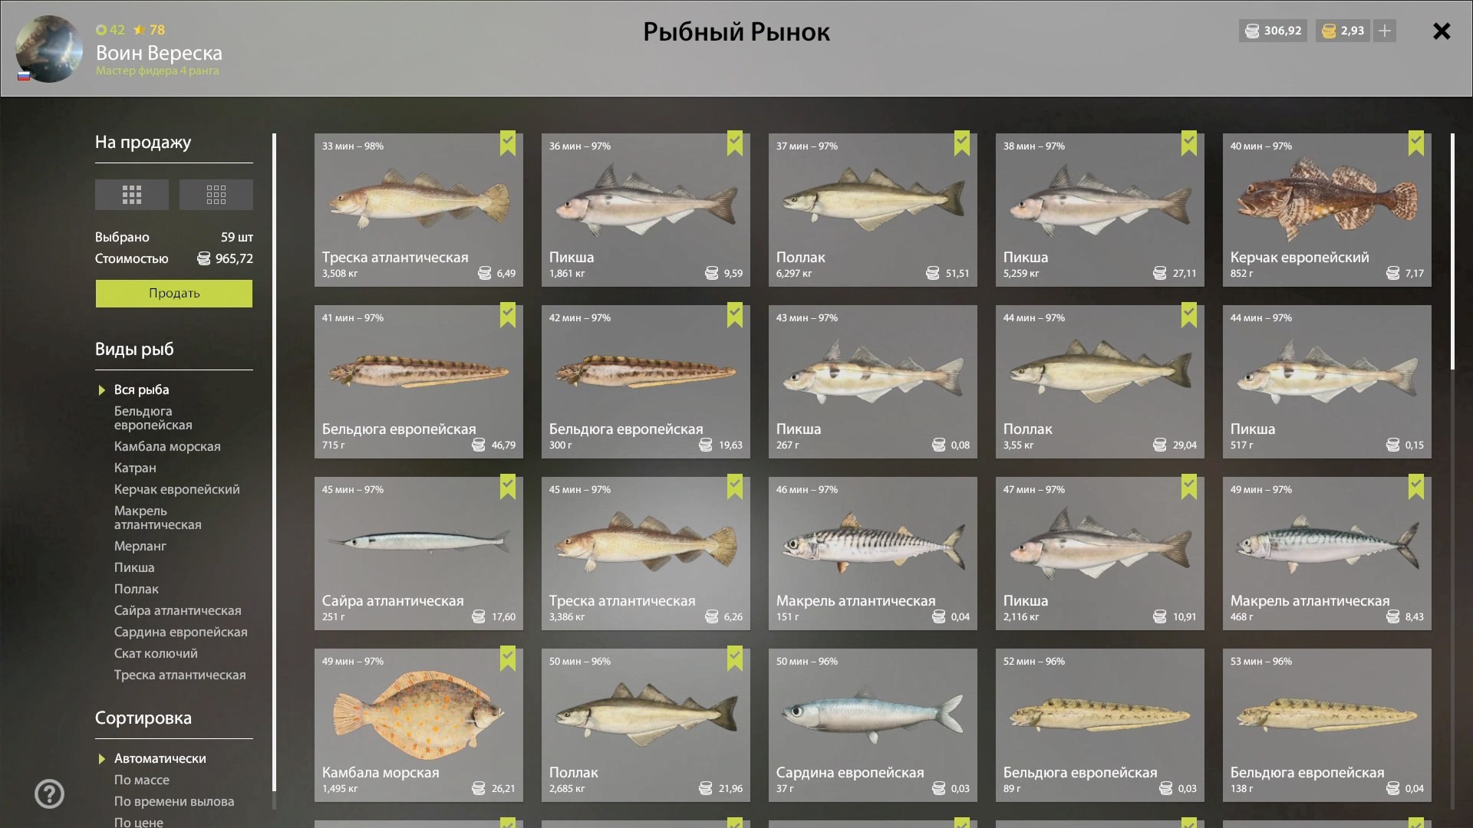
Task: Select the Пикша 517 г card
Action: pos(1327,382)
